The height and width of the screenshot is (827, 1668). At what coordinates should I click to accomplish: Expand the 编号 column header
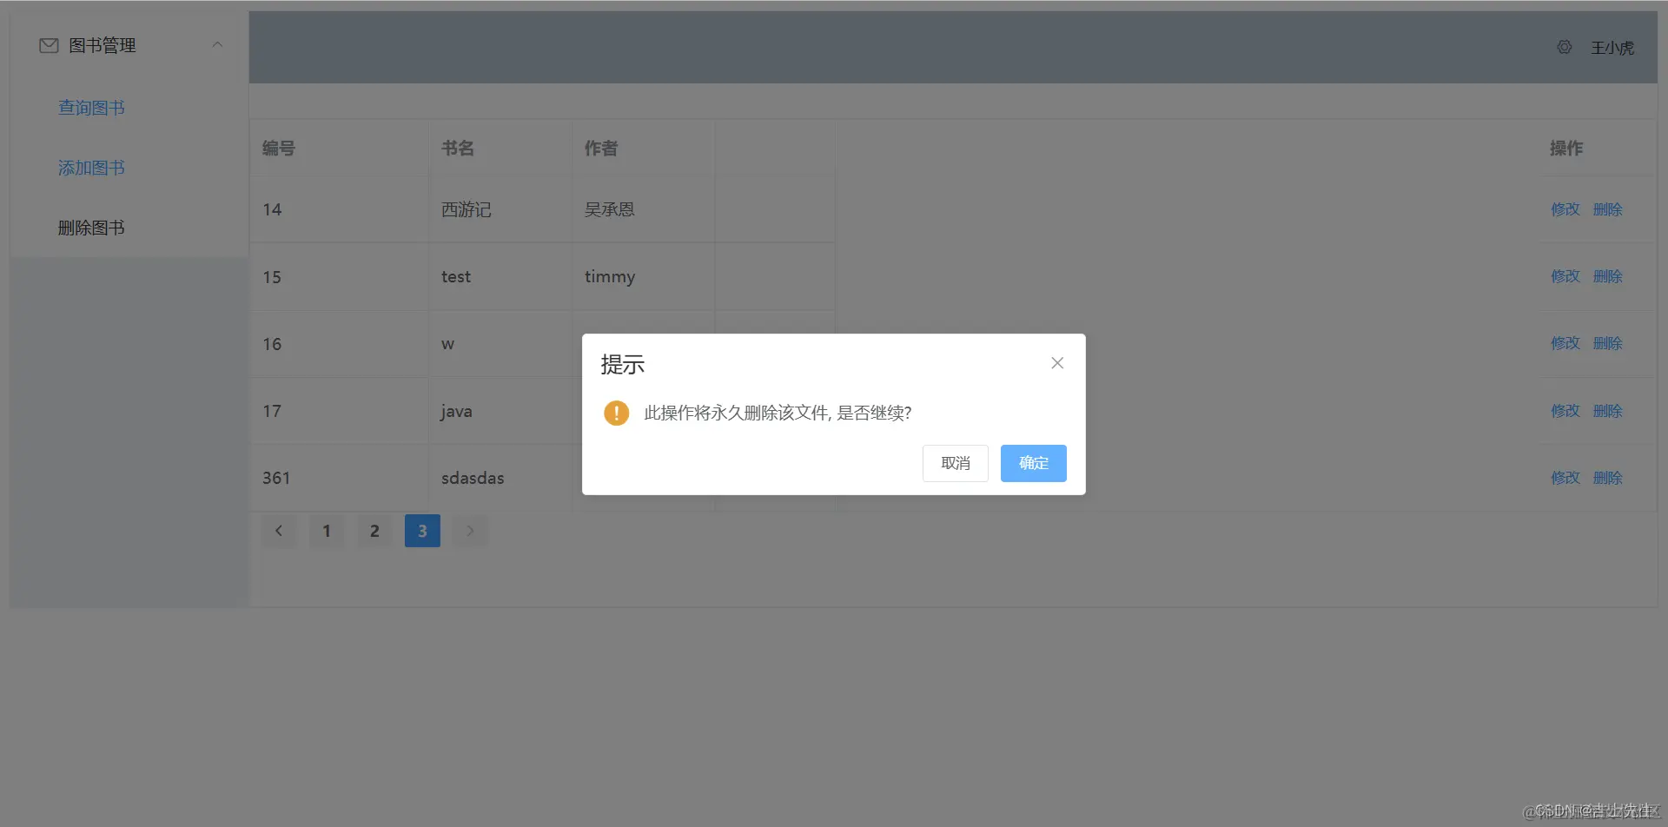(279, 148)
